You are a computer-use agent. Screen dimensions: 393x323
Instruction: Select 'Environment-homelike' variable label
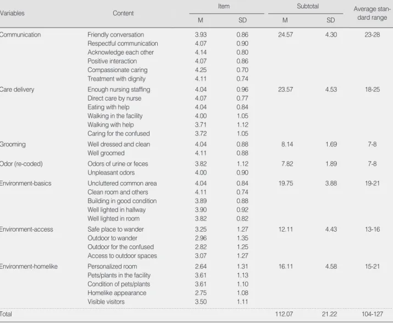tap(29, 266)
